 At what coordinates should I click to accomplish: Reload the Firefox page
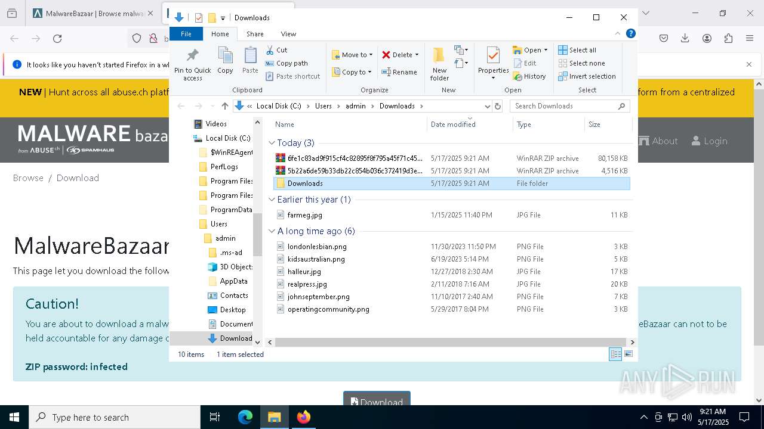[x=57, y=39]
